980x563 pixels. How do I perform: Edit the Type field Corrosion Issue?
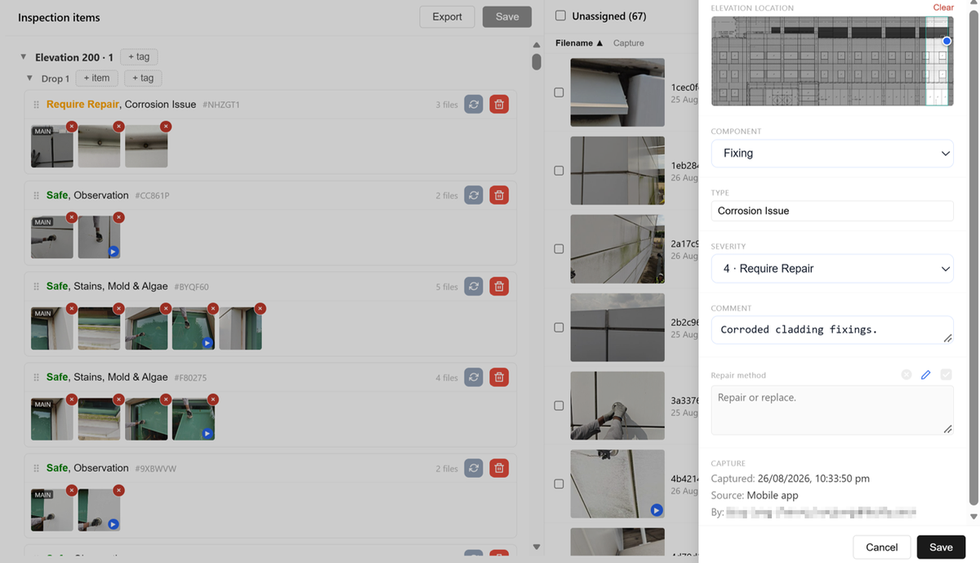832,211
